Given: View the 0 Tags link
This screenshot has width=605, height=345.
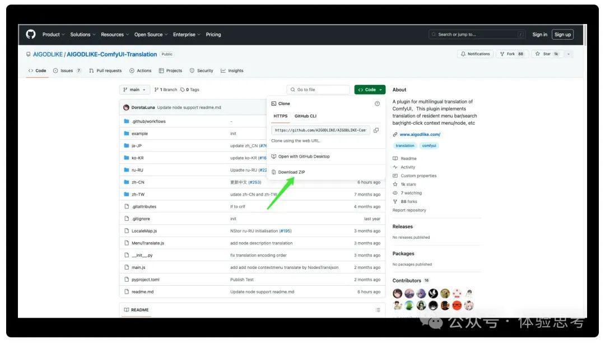Looking at the screenshot, I should tap(190, 89).
